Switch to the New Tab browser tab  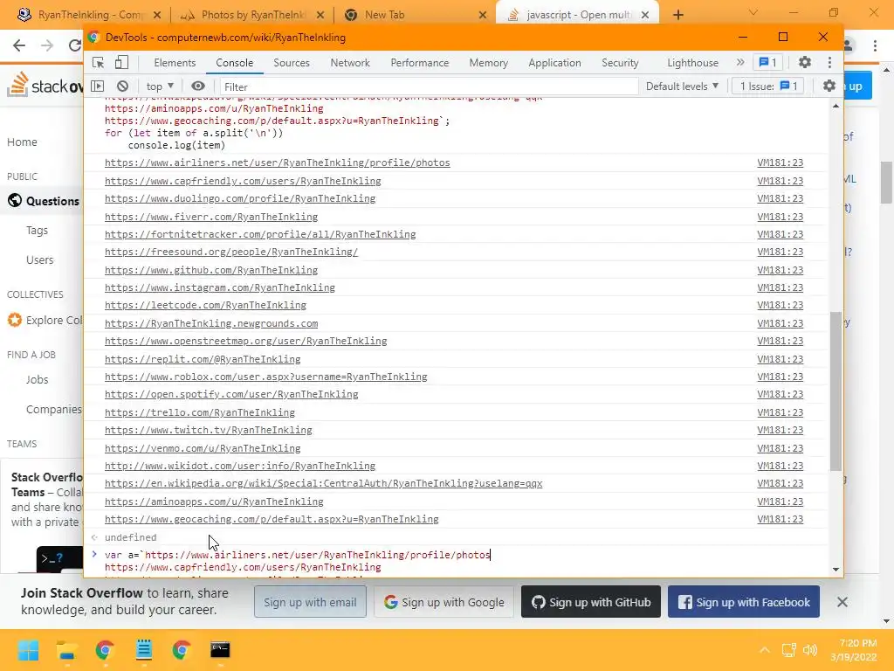(415, 15)
